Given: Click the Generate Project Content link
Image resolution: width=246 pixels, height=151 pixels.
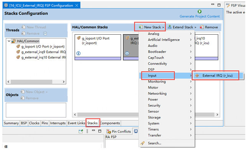Looking at the screenshot, I should click(200, 16).
